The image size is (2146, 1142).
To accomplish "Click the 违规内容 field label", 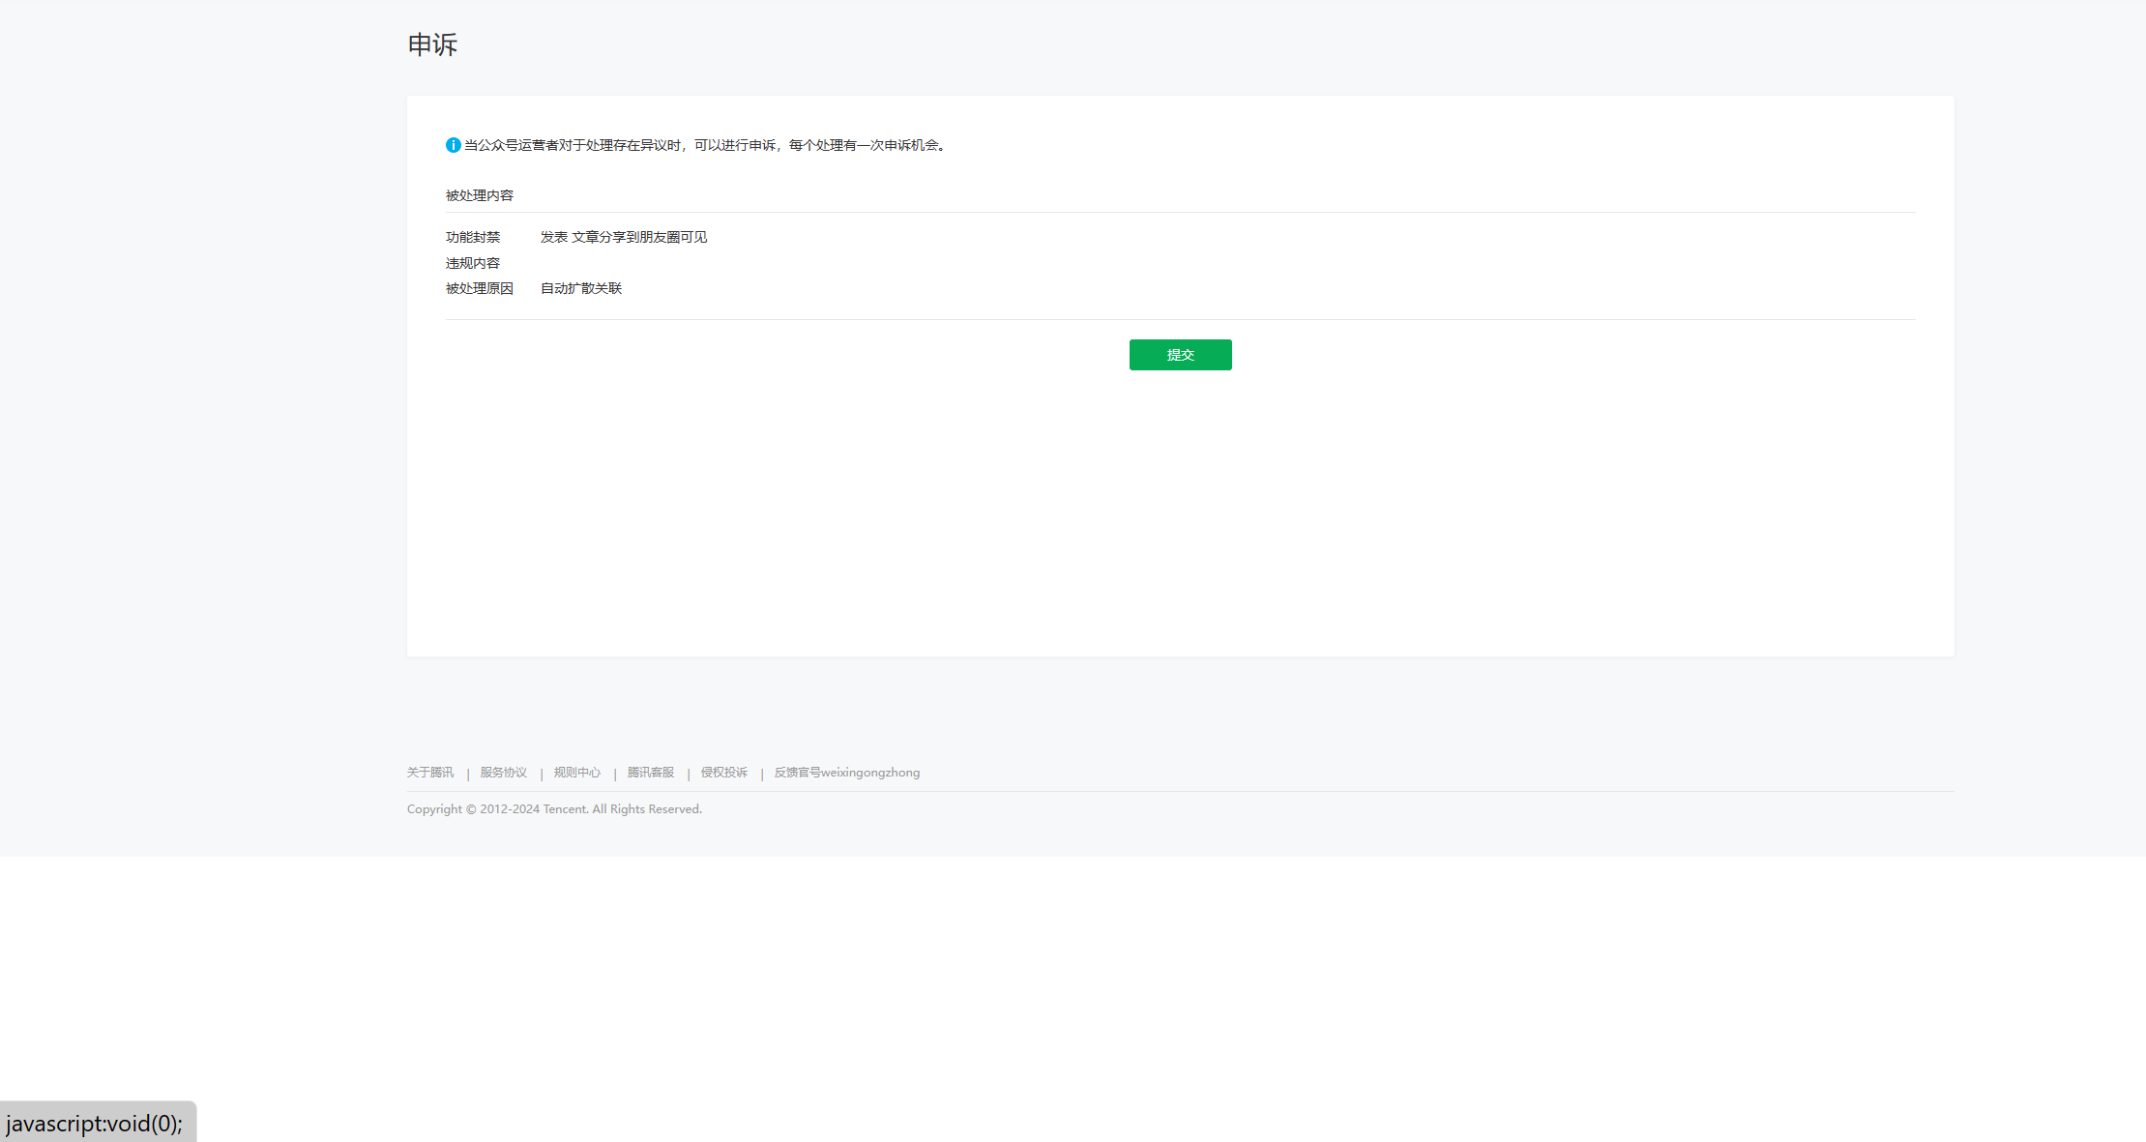I will pyautogui.click(x=472, y=263).
